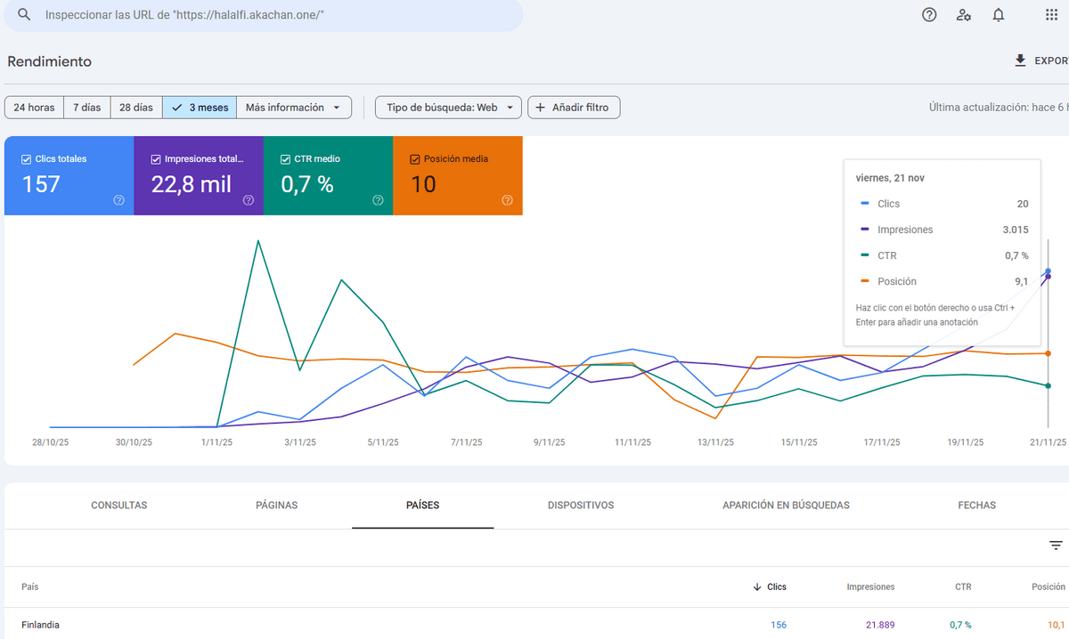Toggle the Clics totales checkbox
This screenshot has width=1069, height=639.
(27, 159)
